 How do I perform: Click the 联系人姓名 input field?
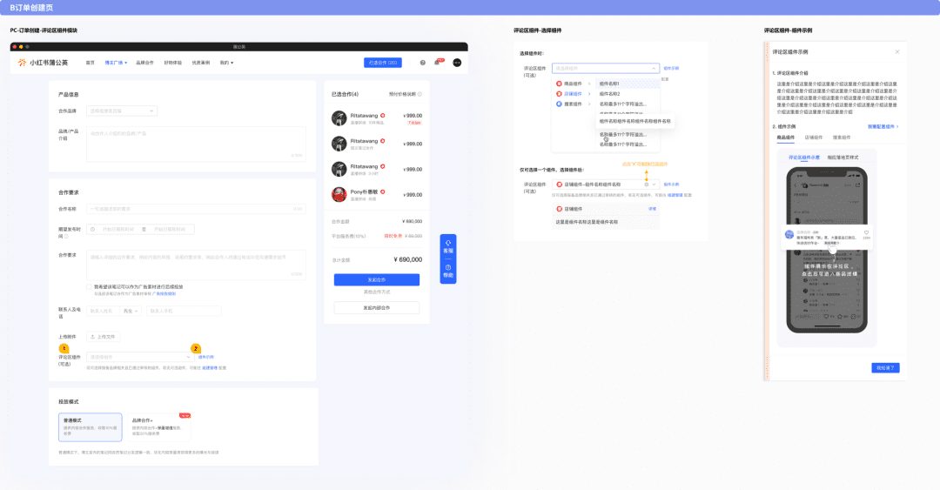pos(103,311)
